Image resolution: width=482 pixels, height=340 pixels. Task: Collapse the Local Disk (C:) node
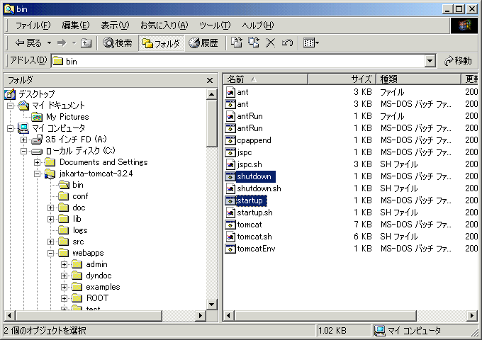click(x=23, y=151)
